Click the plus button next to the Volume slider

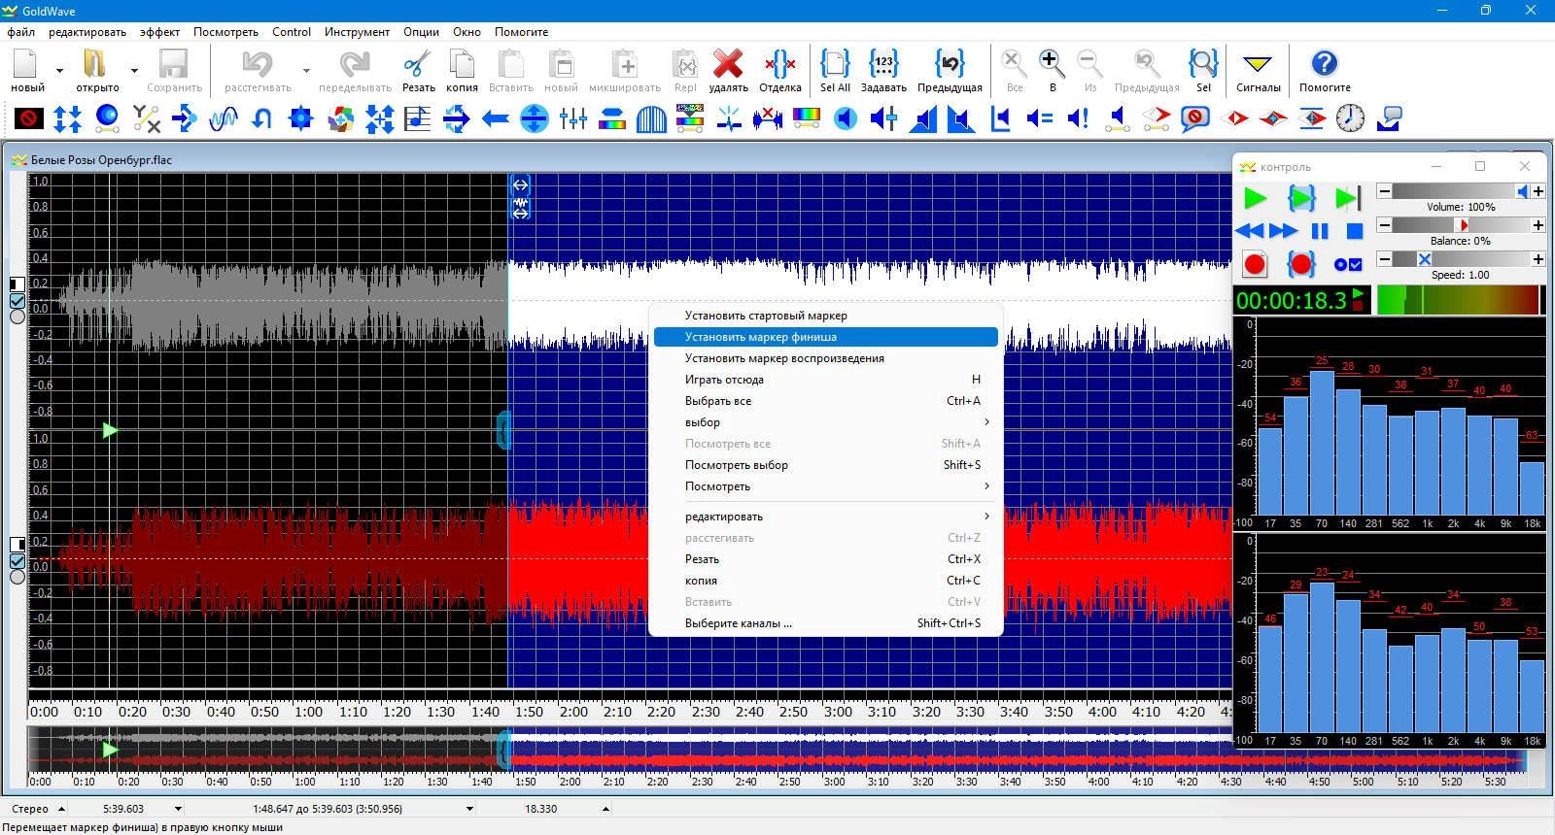(x=1538, y=191)
